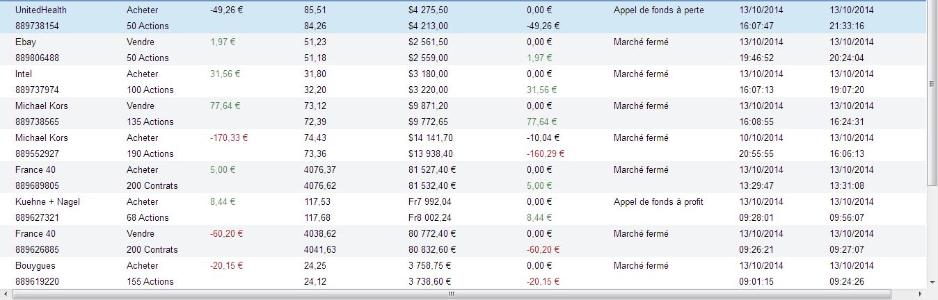Click the horizontal scrollbar right arrow

tap(921, 294)
